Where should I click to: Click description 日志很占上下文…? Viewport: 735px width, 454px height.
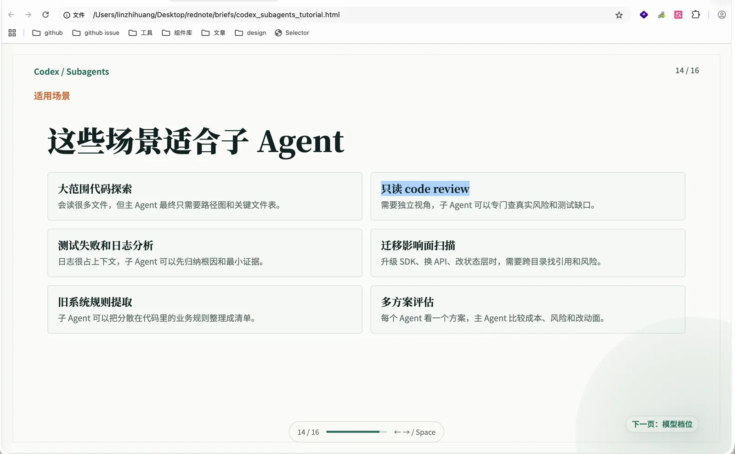161,262
